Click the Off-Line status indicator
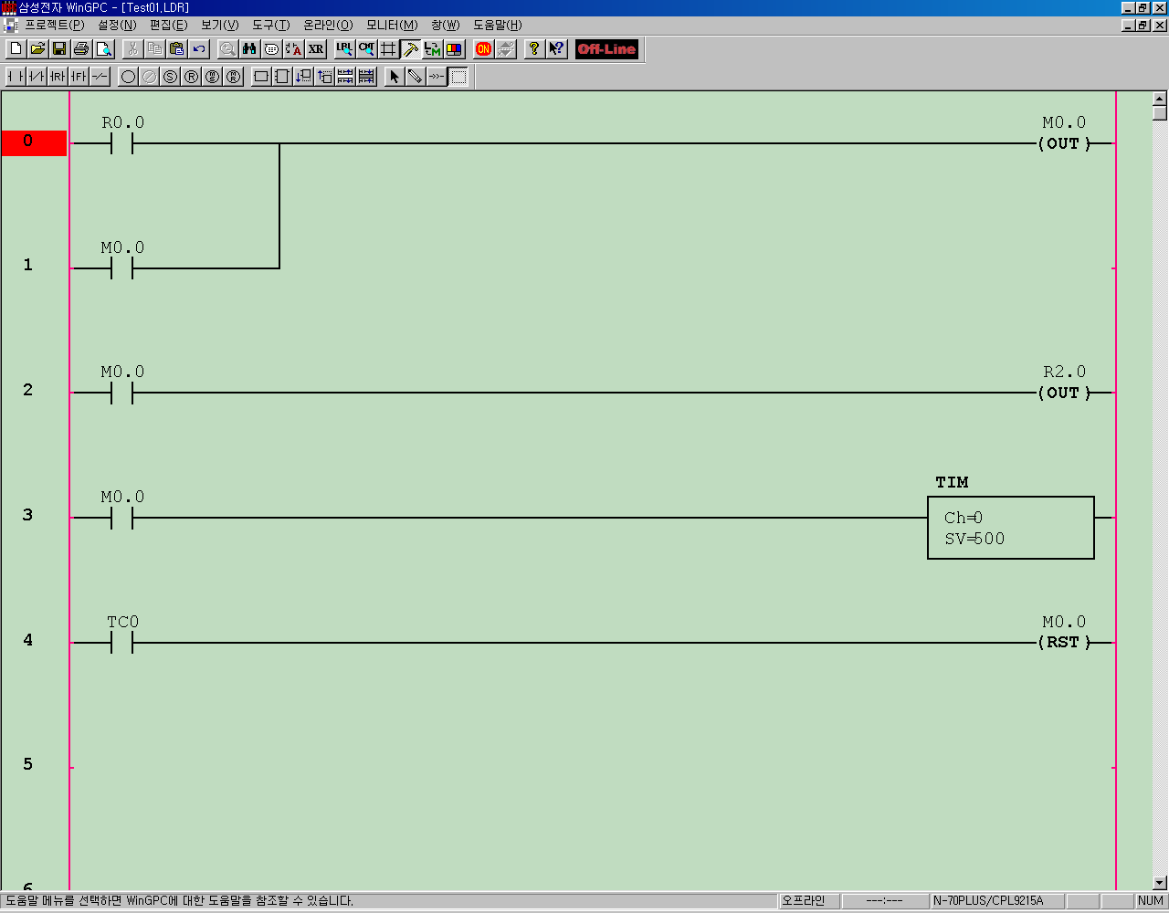 pyautogui.click(x=606, y=49)
